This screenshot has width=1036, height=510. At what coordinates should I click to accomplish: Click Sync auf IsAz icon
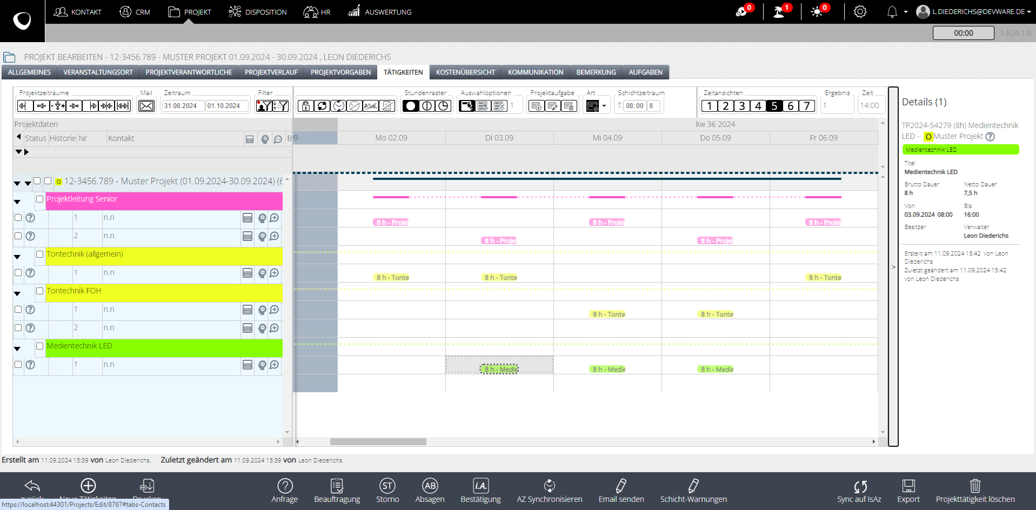(859, 486)
